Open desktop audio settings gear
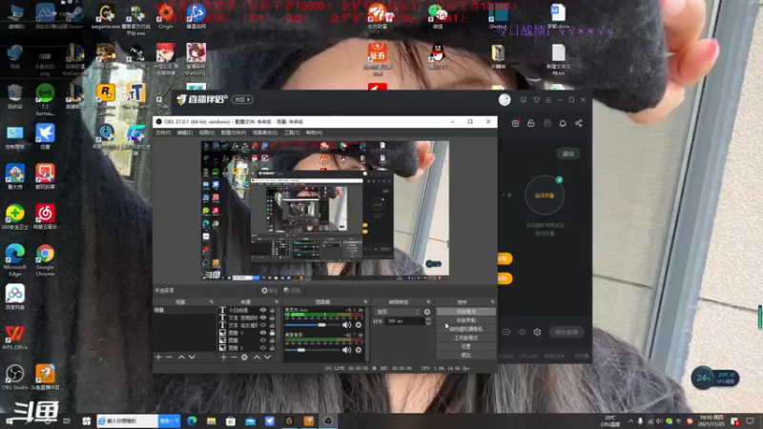763x429 pixels. (359, 350)
